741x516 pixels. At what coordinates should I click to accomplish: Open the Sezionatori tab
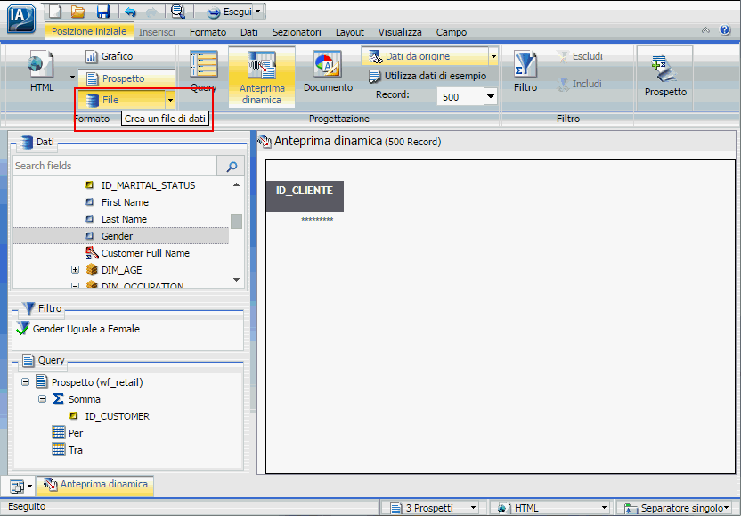(x=297, y=32)
